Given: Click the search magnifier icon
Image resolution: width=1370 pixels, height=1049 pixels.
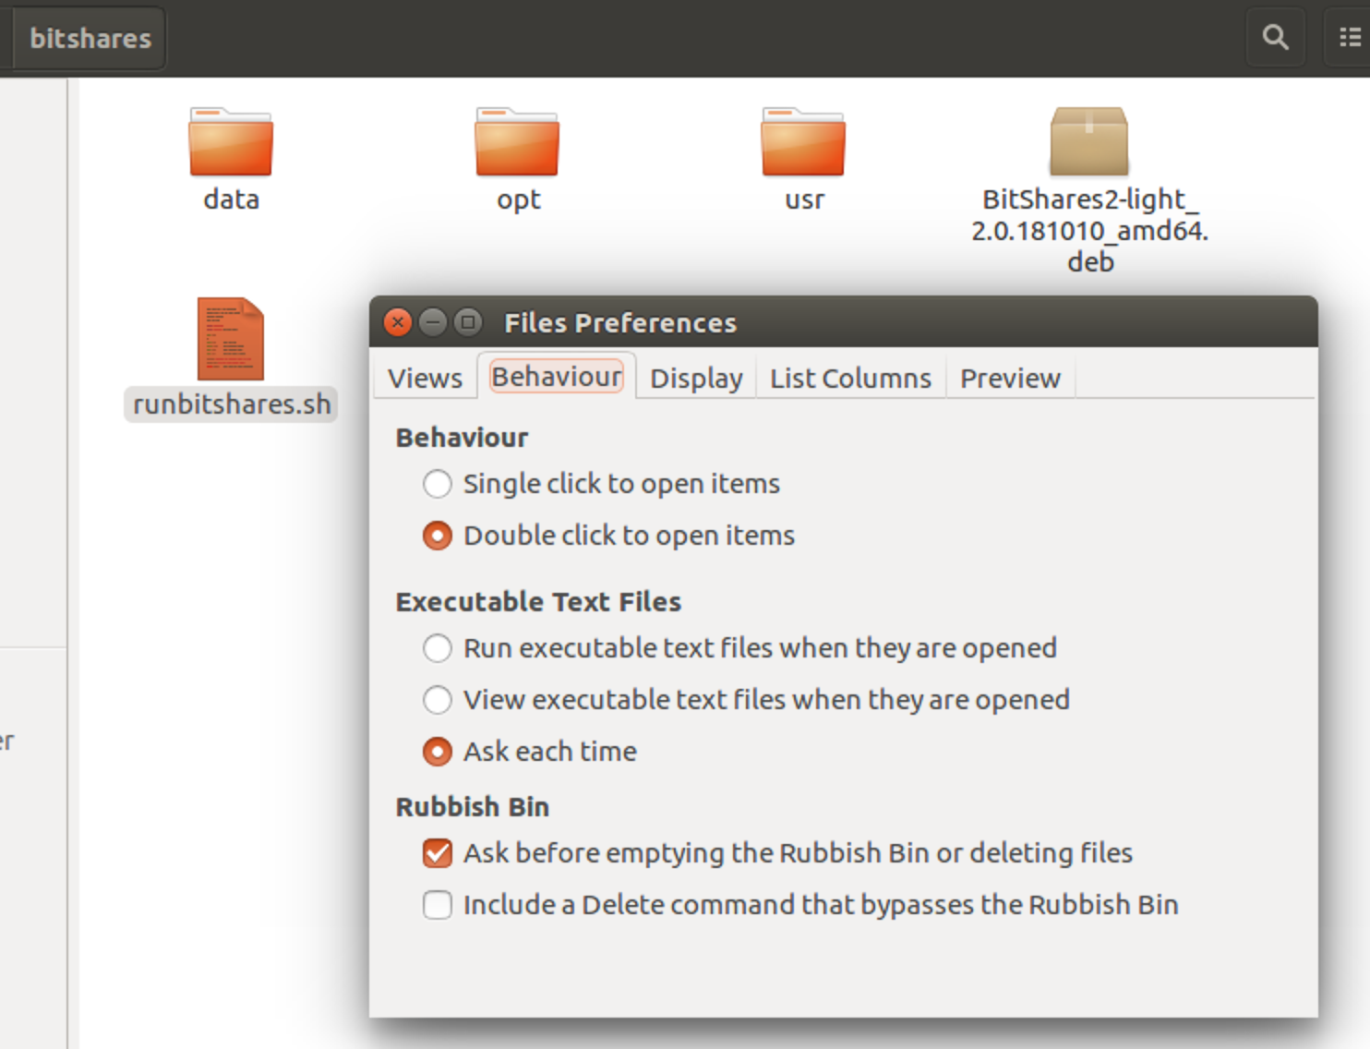Looking at the screenshot, I should tap(1275, 38).
